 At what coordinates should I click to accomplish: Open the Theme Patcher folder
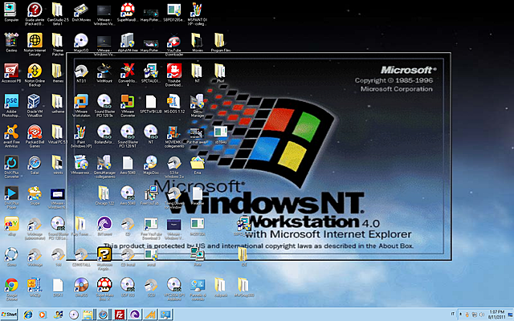(x=58, y=44)
